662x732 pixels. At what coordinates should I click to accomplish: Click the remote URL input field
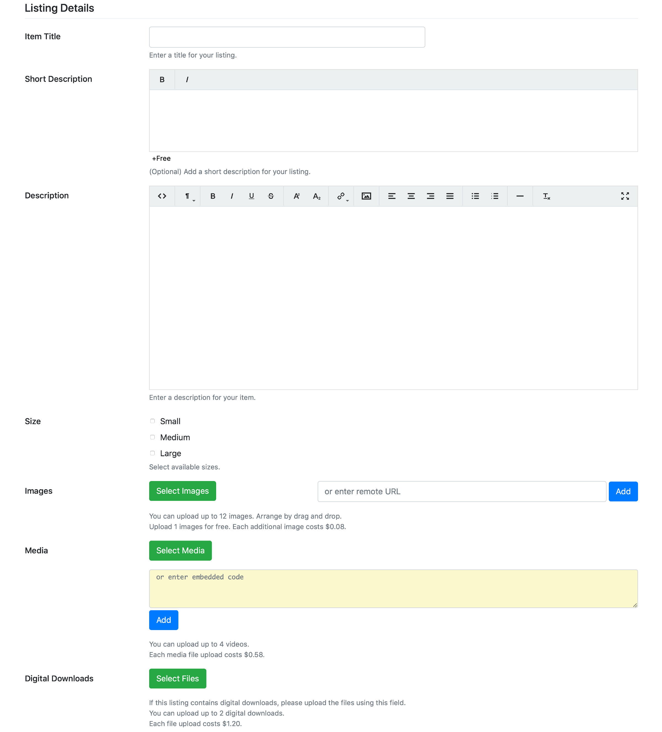pyautogui.click(x=462, y=491)
